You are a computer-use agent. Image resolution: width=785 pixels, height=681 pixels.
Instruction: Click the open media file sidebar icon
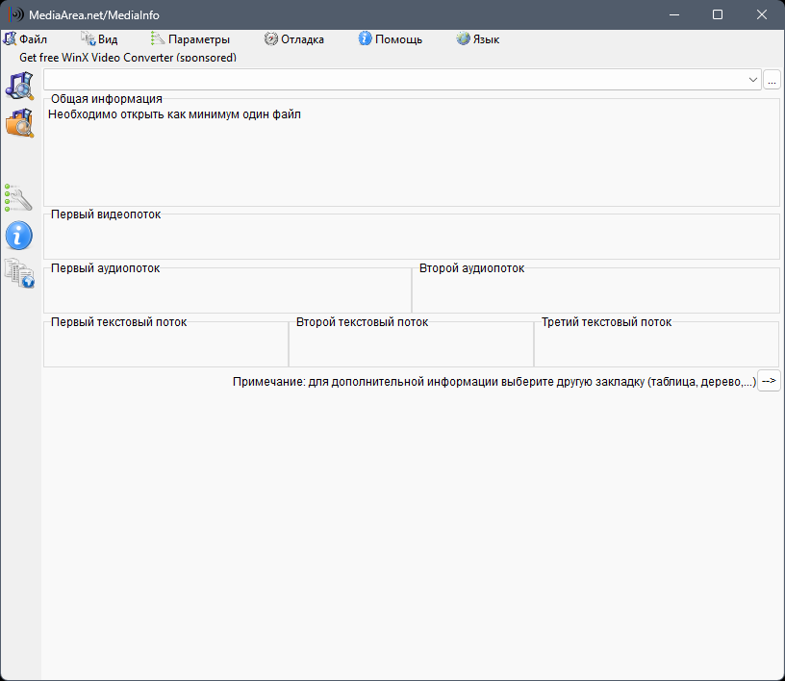19,86
